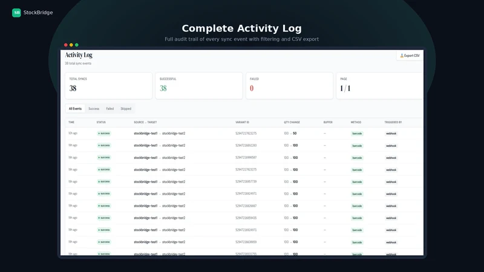Screen dimensions: 484x272
Task: Export the activity log as CSV
Action: tap(410, 56)
